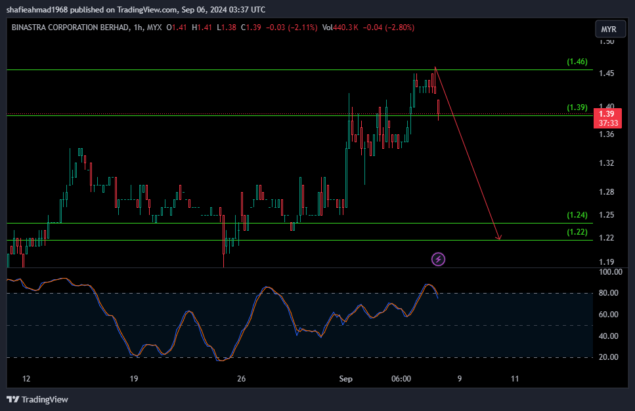Click the green (1.46) level label

[577, 62]
